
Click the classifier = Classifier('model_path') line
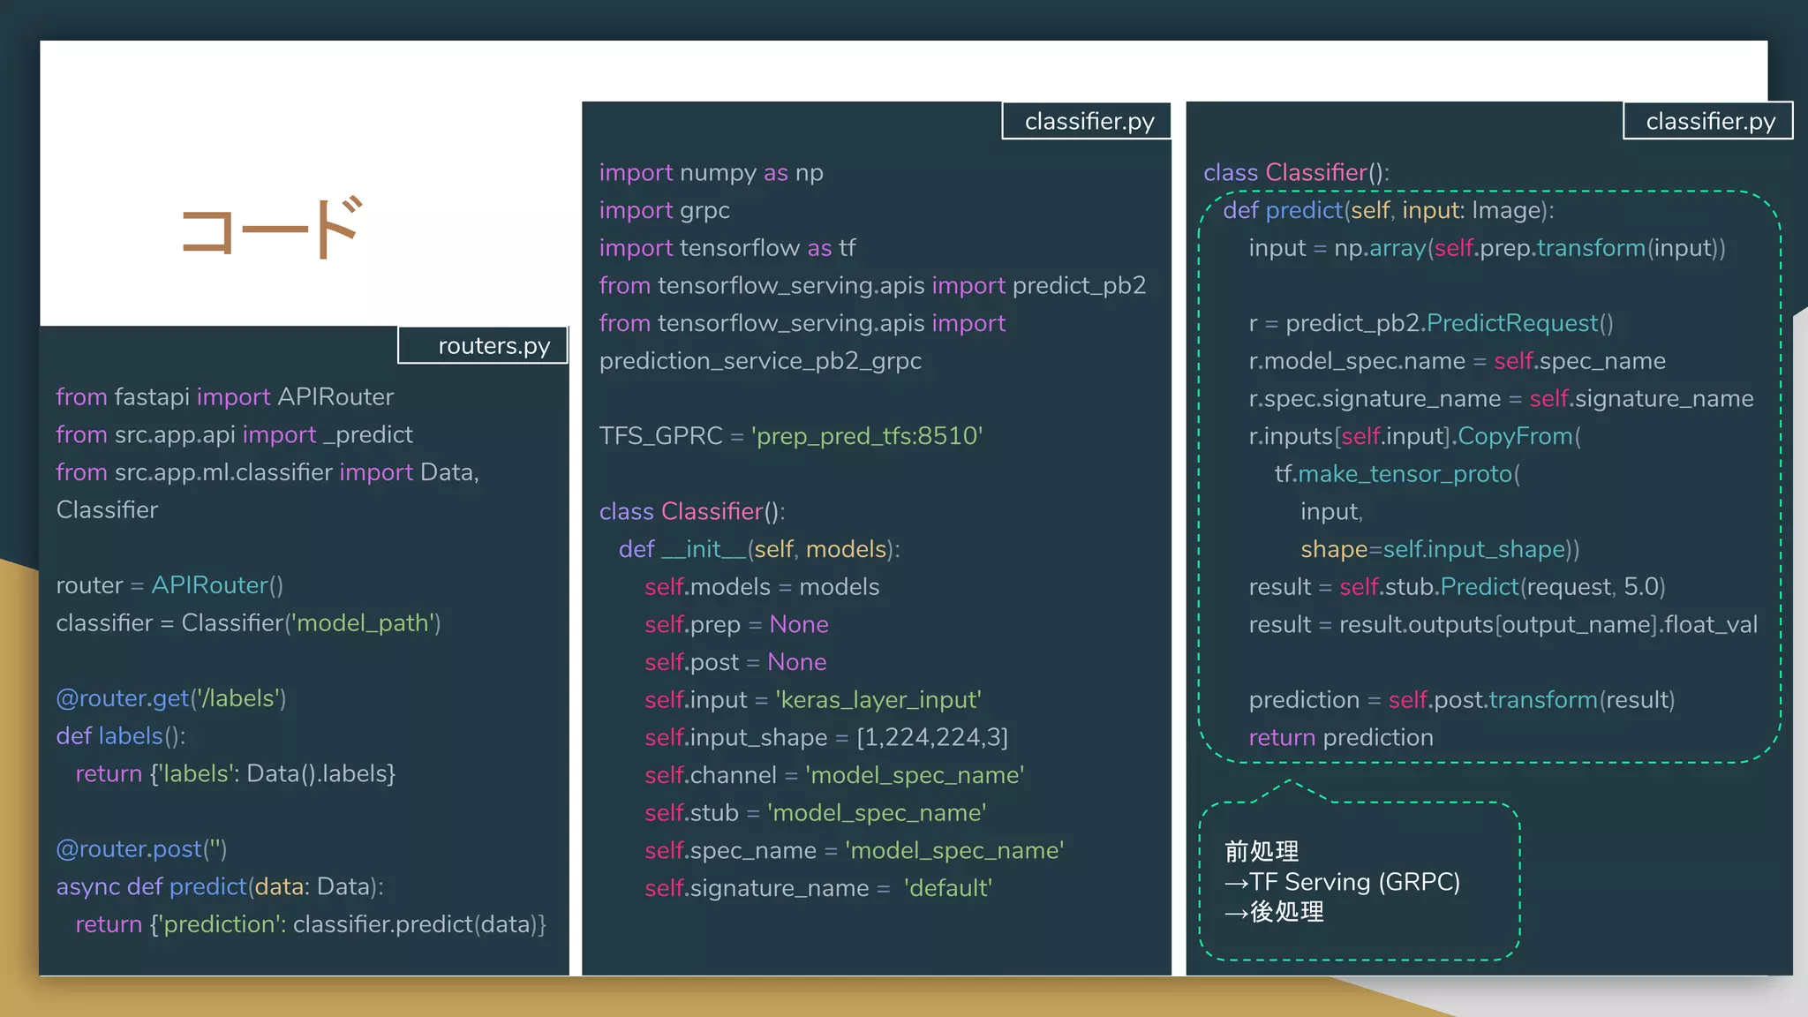tap(248, 623)
